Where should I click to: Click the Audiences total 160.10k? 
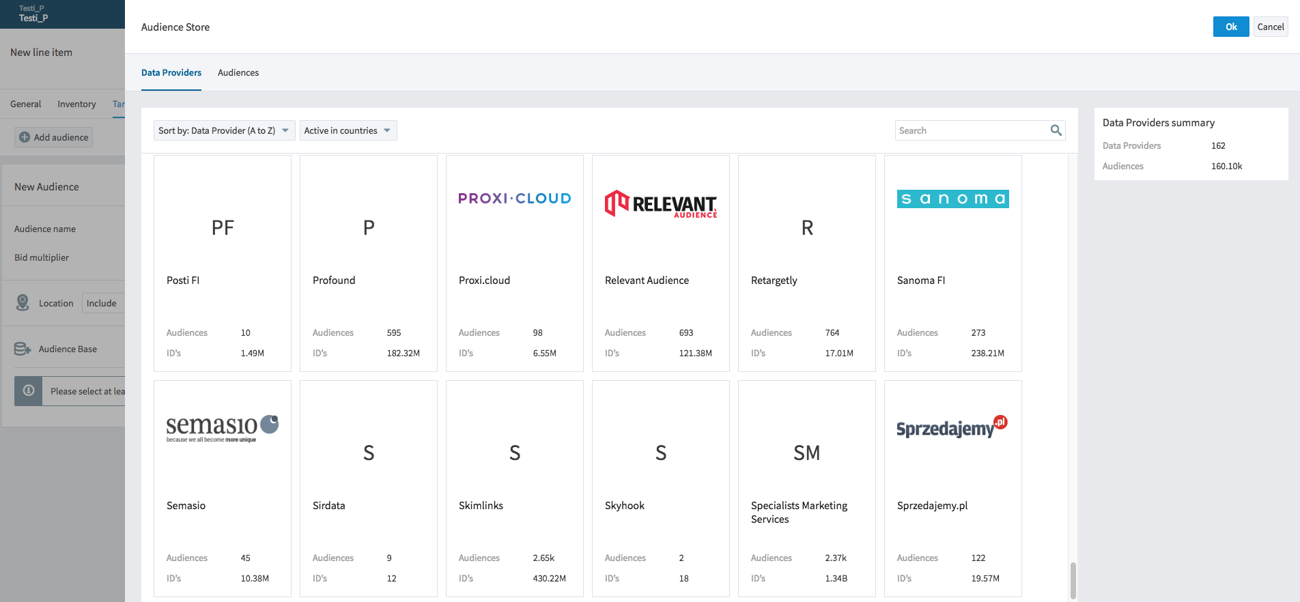tap(1227, 167)
